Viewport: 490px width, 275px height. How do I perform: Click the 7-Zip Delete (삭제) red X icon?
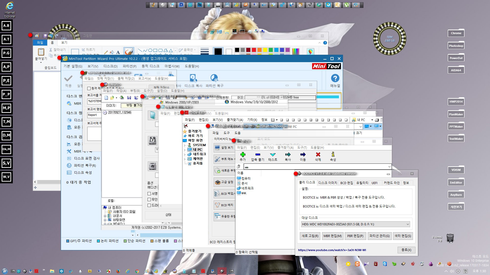[318, 154]
